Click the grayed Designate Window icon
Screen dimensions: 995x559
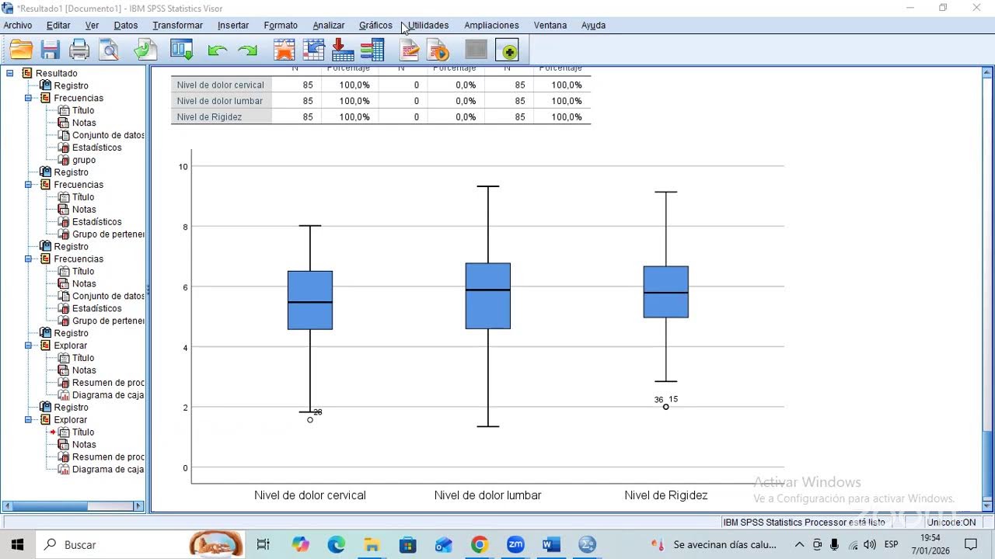pyautogui.click(x=476, y=50)
